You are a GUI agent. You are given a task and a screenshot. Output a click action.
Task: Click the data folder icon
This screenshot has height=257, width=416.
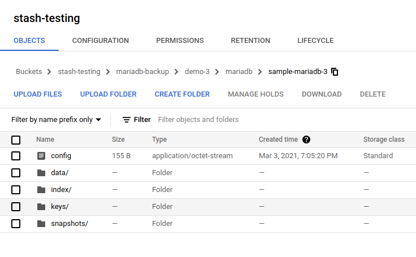[41, 173]
